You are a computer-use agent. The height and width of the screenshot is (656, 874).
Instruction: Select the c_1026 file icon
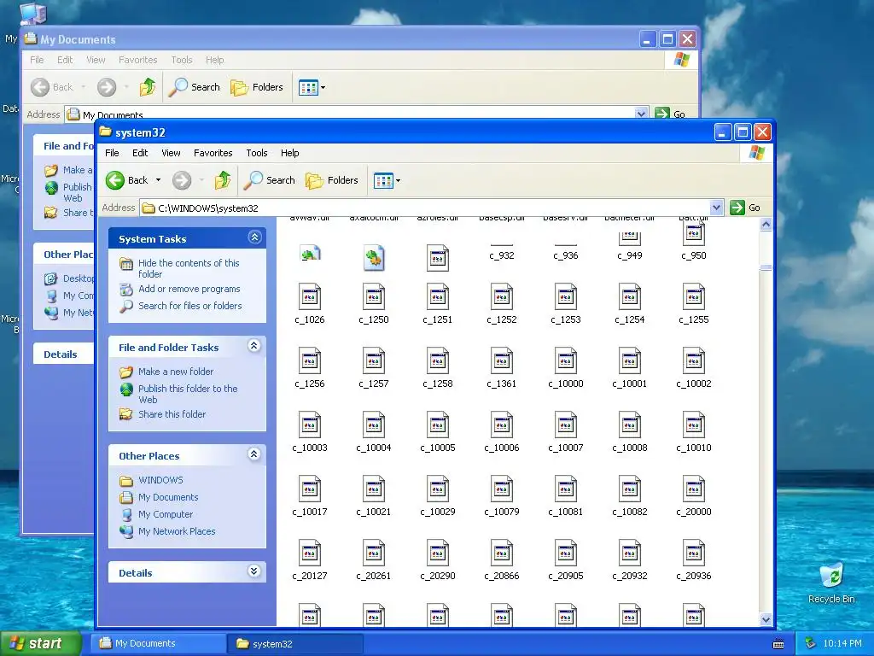point(309,296)
